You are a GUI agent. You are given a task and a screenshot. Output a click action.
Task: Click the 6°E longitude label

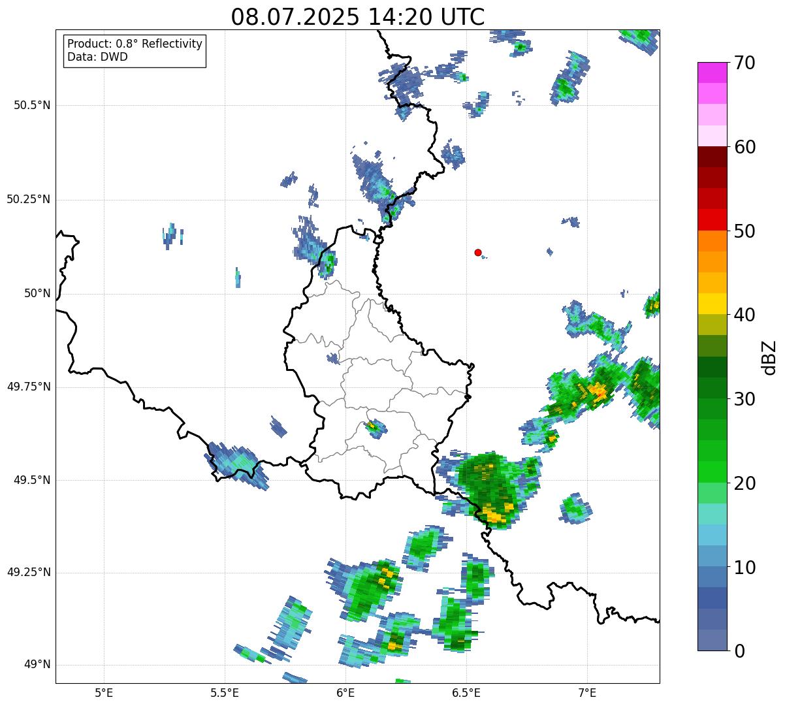345,692
